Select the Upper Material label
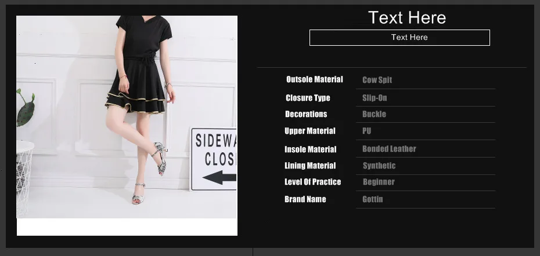 click(x=310, y=131)
